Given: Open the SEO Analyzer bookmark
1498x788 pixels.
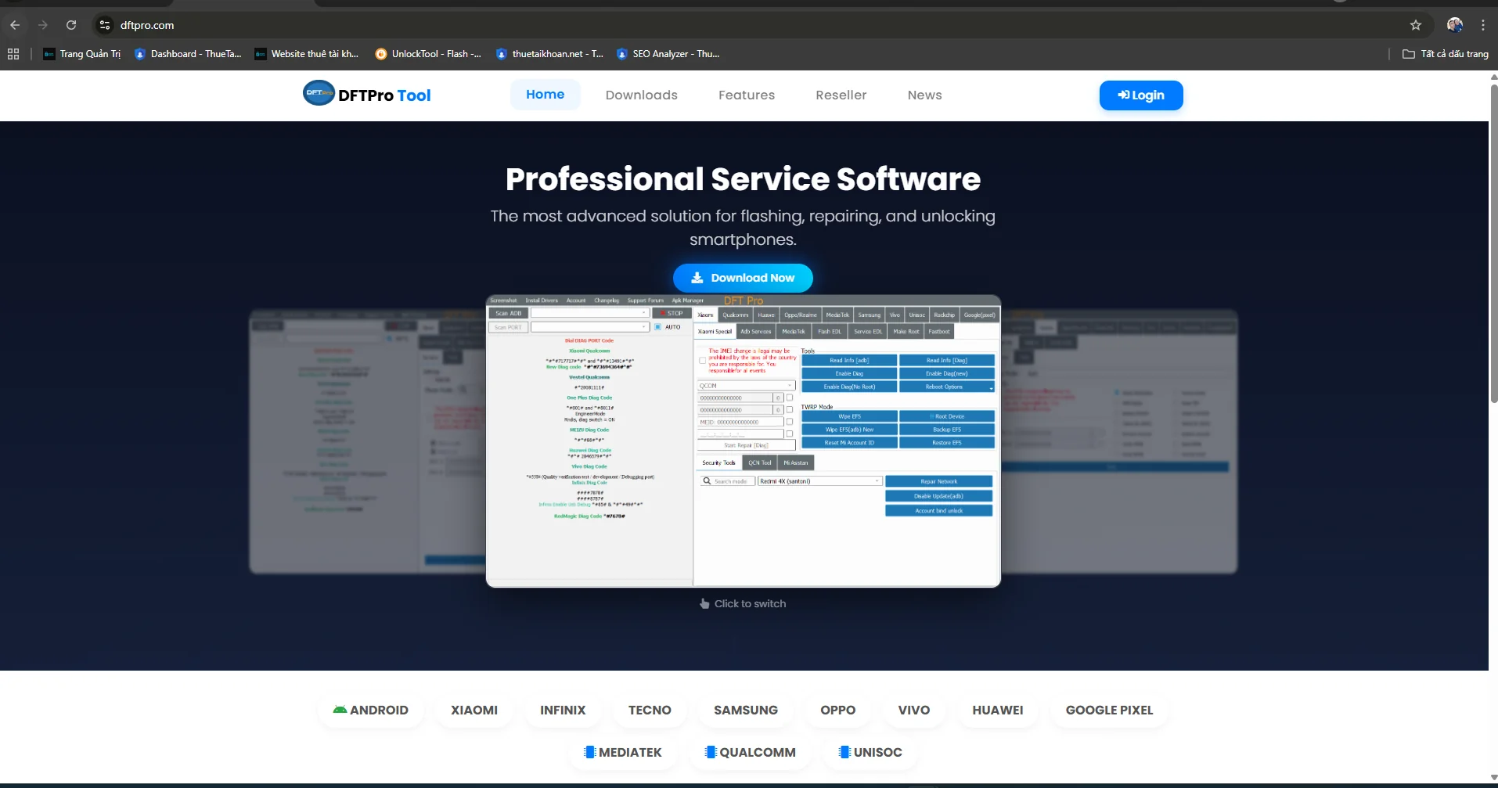Looking at the screenshot, I should point(668,54).
